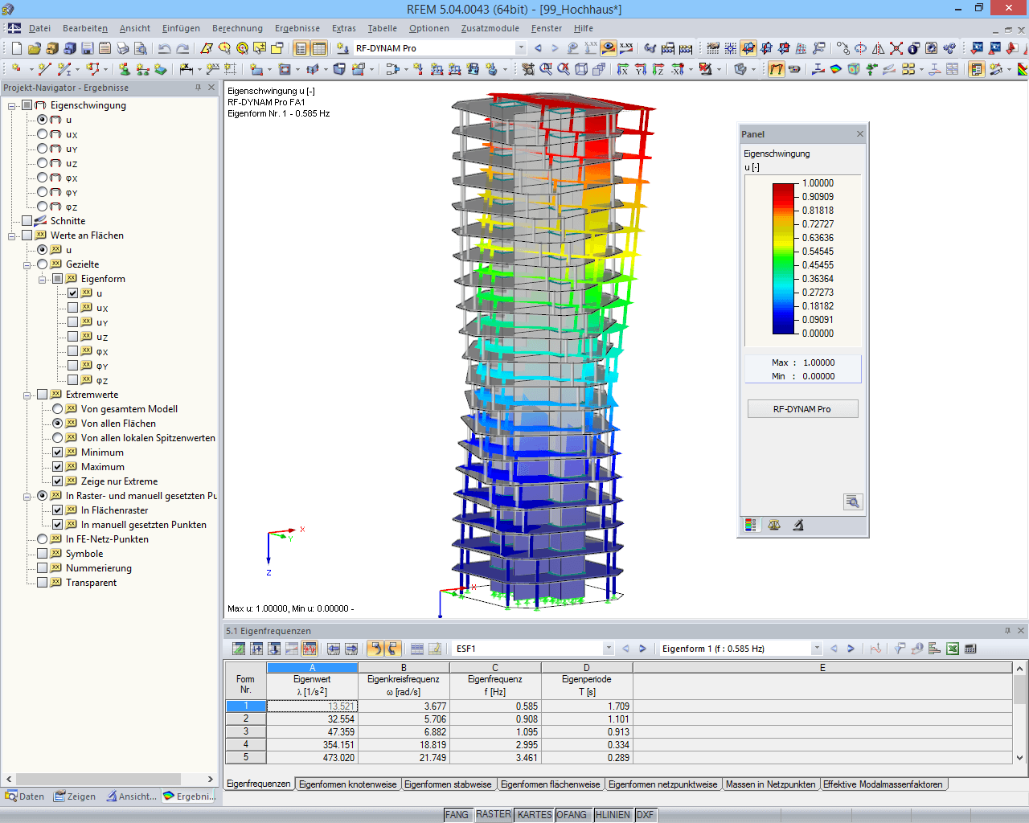This screenshot has width=1029, height=823.
Task: Click the new line tool icon
Action: click(x=45, y=69)
